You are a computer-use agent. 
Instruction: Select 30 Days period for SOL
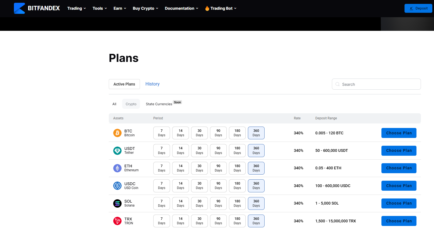[x=199, y=203]
